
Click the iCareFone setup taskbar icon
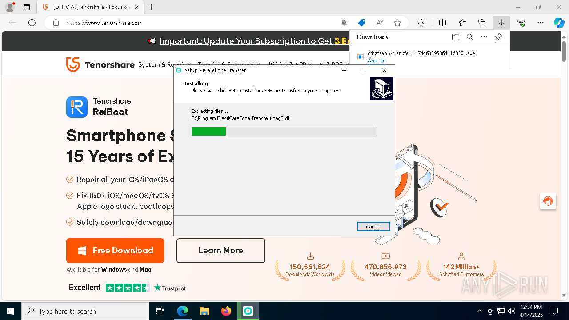click(x=248, y=311)
